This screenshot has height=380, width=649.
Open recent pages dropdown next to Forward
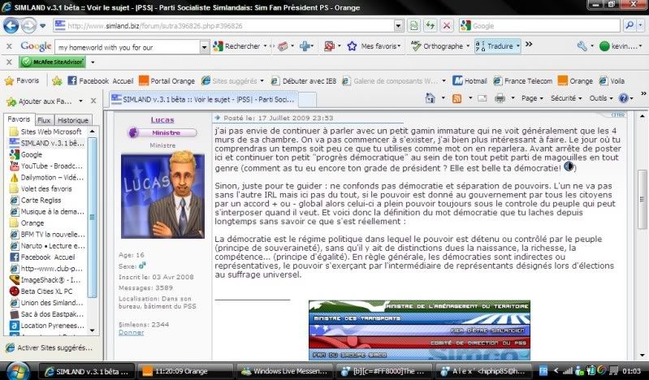42,26
